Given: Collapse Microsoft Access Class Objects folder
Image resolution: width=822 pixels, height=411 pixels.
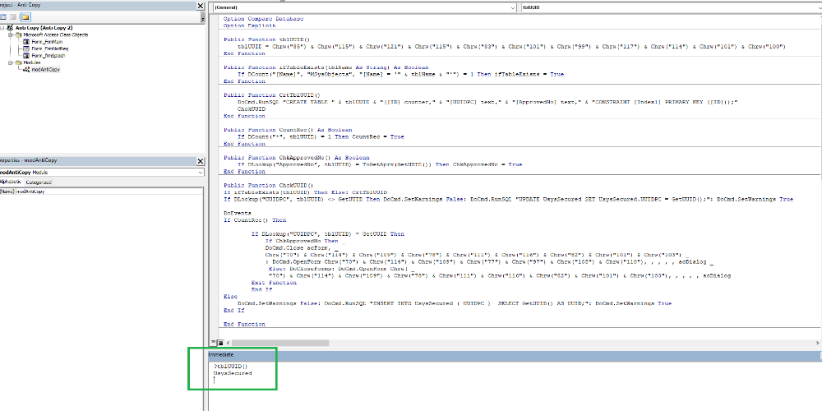Looking at the screenshot, I should tap(10, 35).
